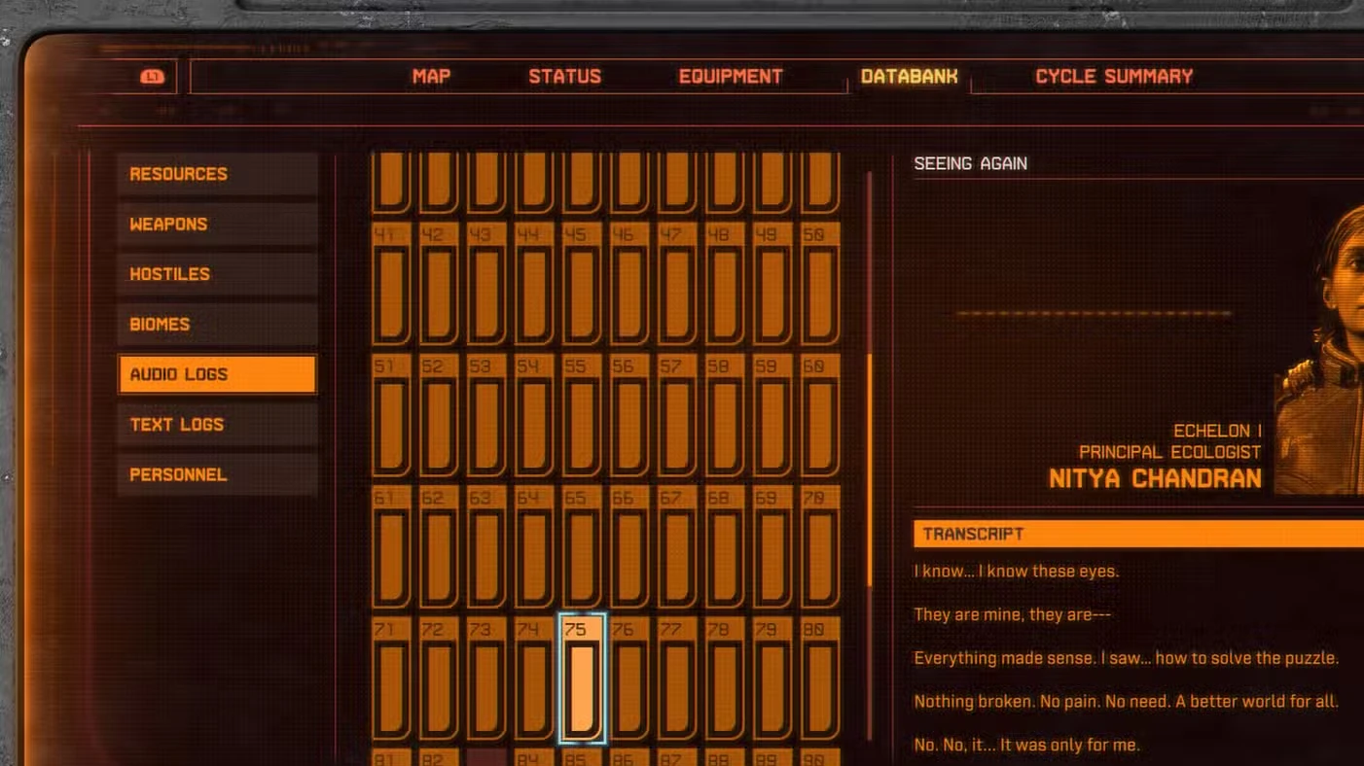Select audio log 44

point(534,284)
